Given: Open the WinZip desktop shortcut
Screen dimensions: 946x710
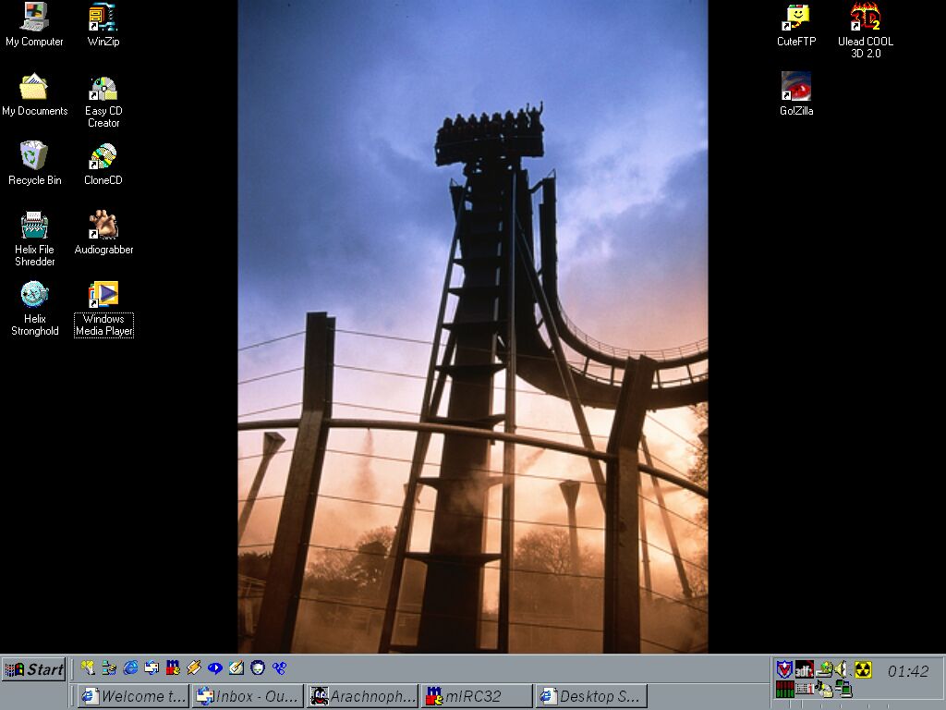Looking at the screenshot, I should [x=103, y=18].
